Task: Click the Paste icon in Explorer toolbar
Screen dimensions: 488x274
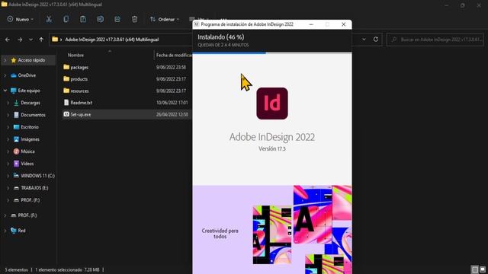Action: pos(83,19)
